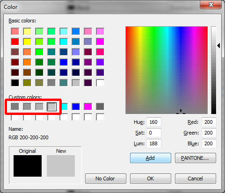Click the first empty custom color slot
The height and width of the screenshot is (193, 225).
coord(15,117)
